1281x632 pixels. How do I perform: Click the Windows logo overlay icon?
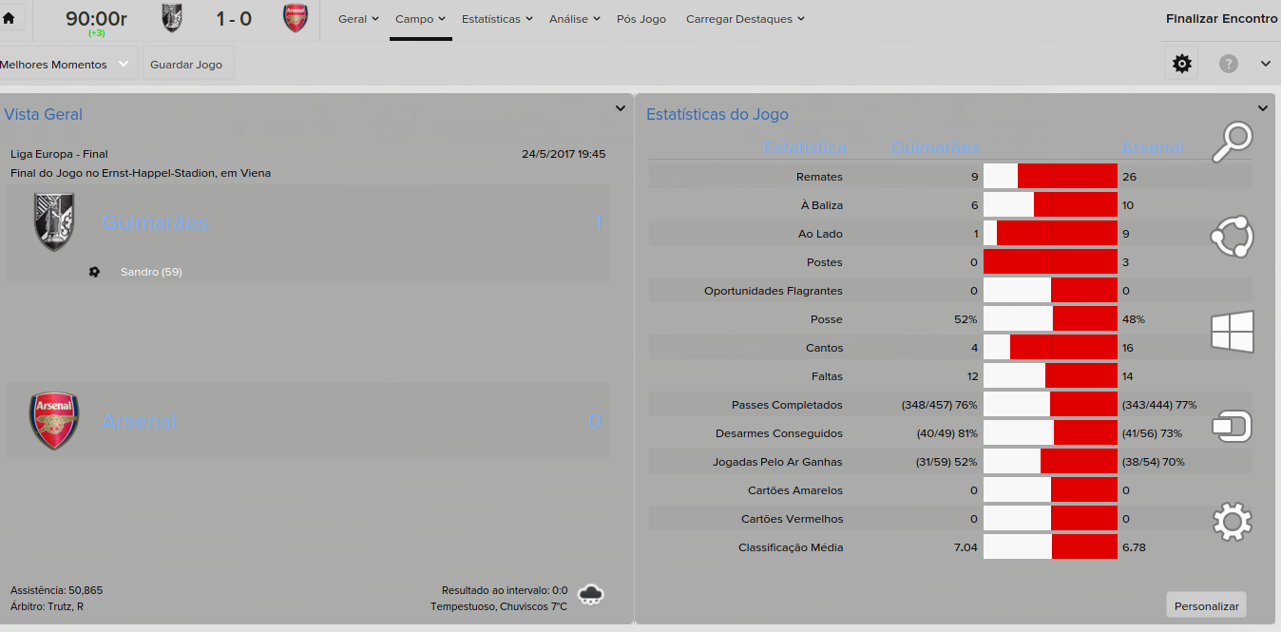pos(1233,332)
